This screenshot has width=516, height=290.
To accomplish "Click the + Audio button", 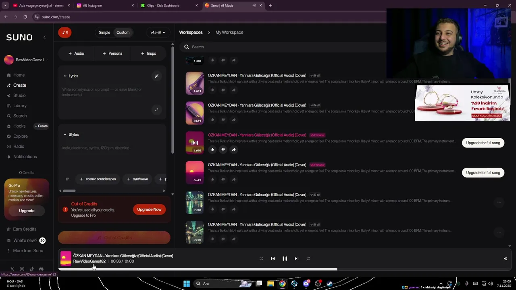I will [x=76, y=53].
